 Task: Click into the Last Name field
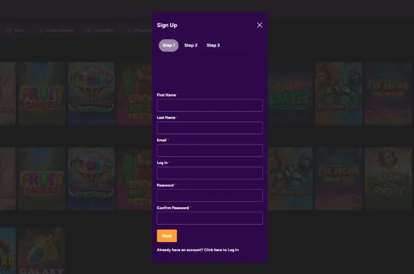(x=209, y=128)
